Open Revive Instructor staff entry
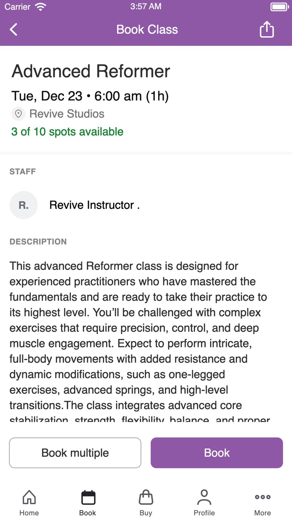This screenshot has width=292, height=518. coord(95,205)
